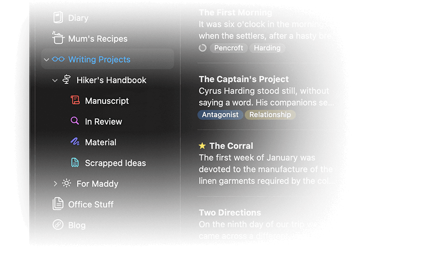
Task: Collapse the Writing Projects group
Action: (x=46, y=60)
